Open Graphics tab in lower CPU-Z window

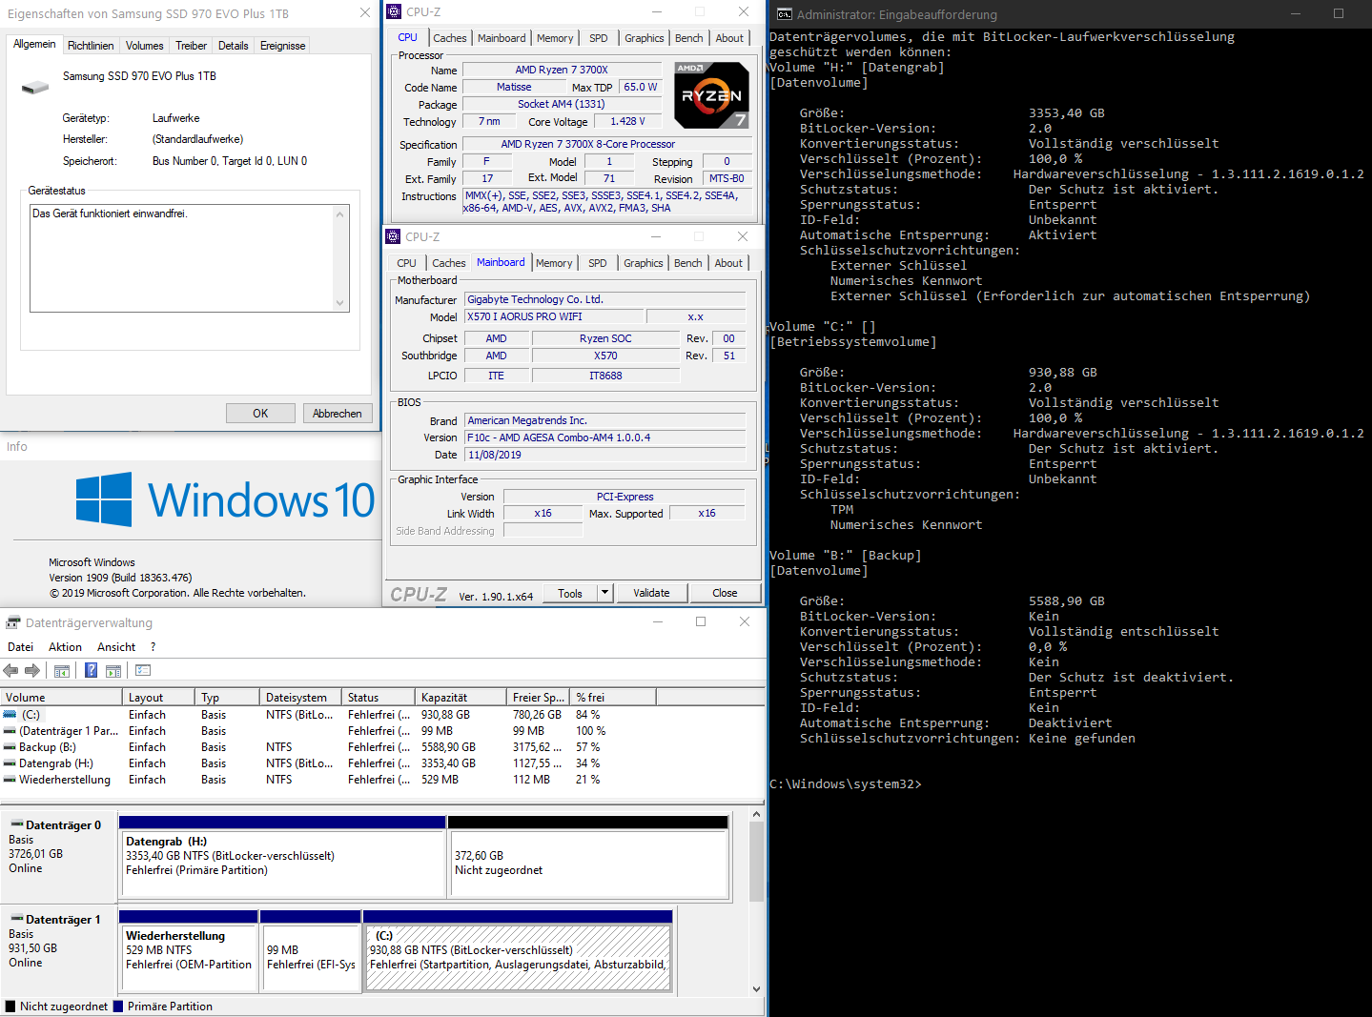click(644, 263)
